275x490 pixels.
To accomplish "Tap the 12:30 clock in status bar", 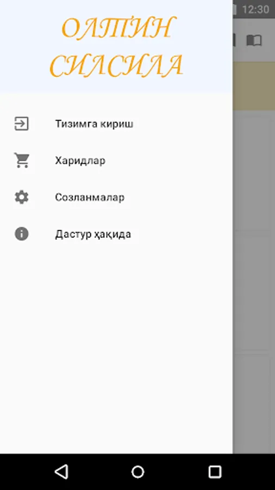I will (x=255, y=9).
